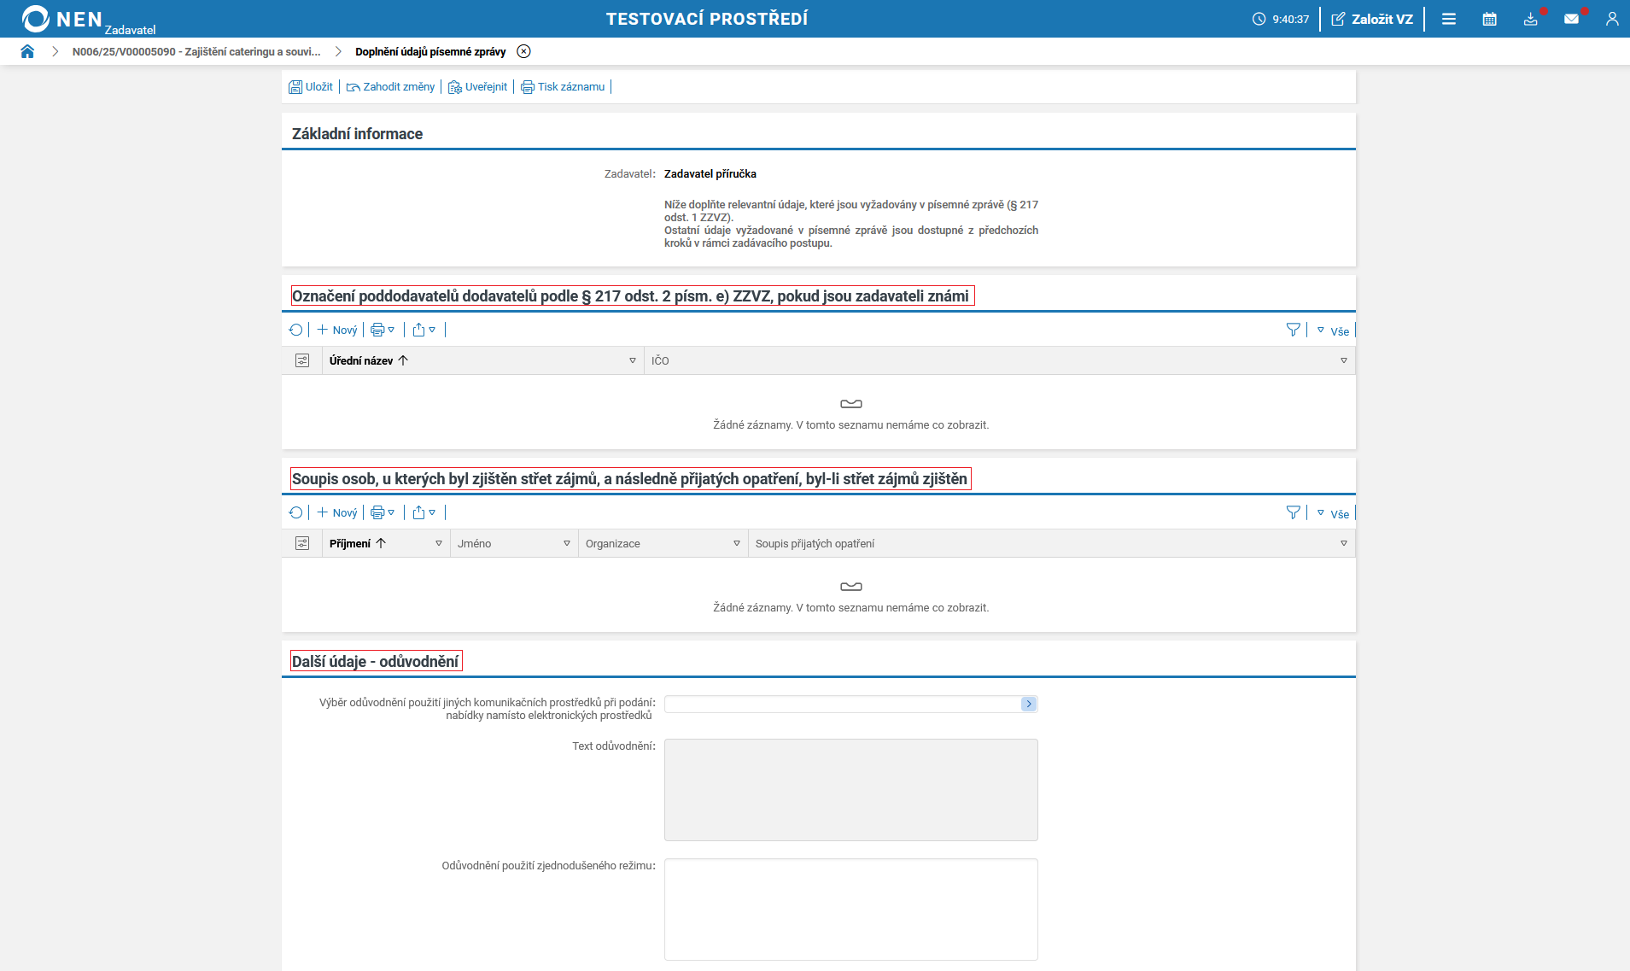This screenshot has width=1630, height=971.
Task: Open Vše filter dropdown in poddodavatelé list
Action: [1333, 330]
